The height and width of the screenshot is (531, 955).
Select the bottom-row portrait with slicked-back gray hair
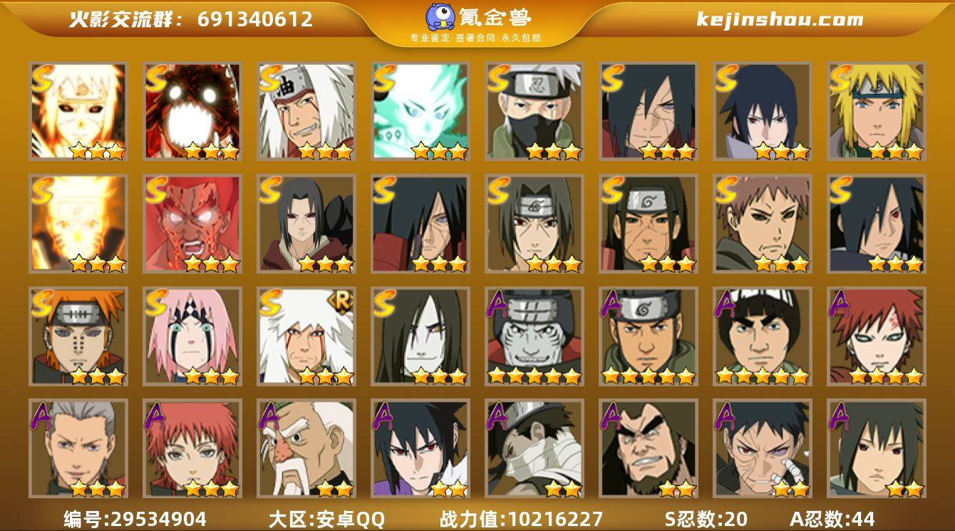[78, 448]
